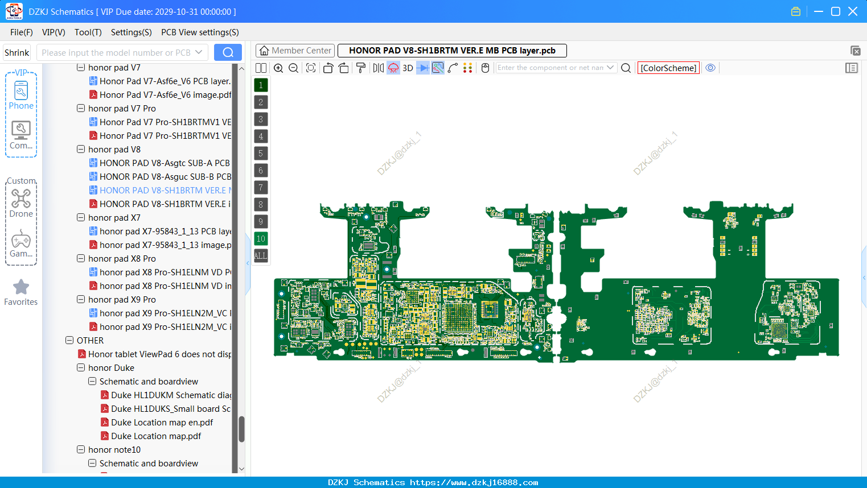Screen dimensions: 867x488
Task: Toggle the net highlight tool
Action: coord(438,68)
